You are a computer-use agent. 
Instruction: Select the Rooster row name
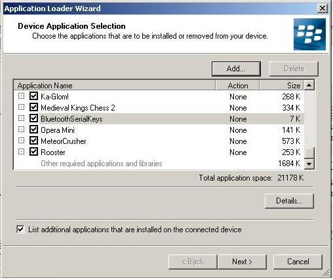53,152
